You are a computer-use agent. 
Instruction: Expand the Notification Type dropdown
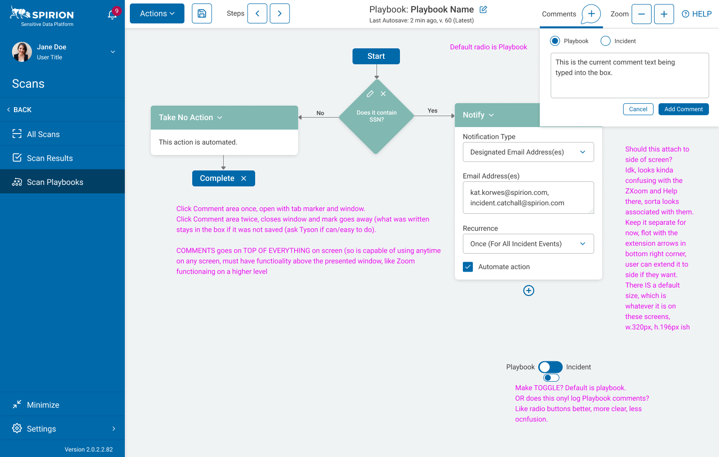point(528,152)
